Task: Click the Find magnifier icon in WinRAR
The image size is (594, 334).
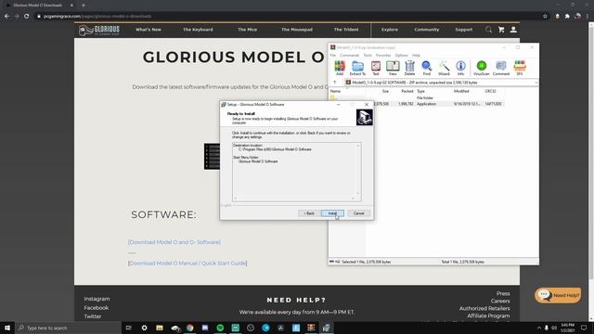Action: (427, 68)
